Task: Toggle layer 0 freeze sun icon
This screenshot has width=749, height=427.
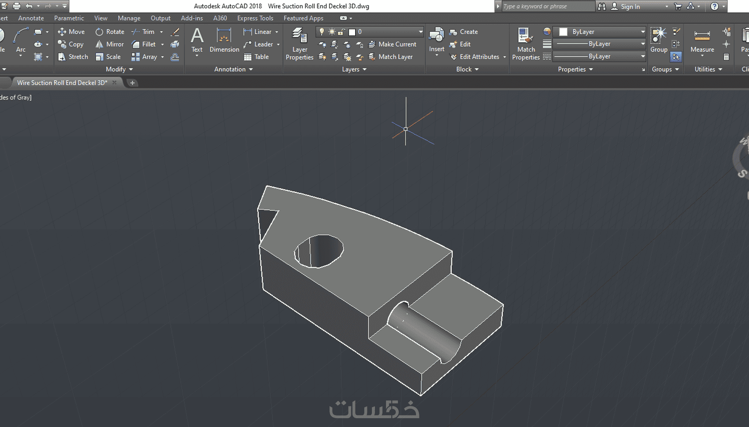Action: (332, 32)
